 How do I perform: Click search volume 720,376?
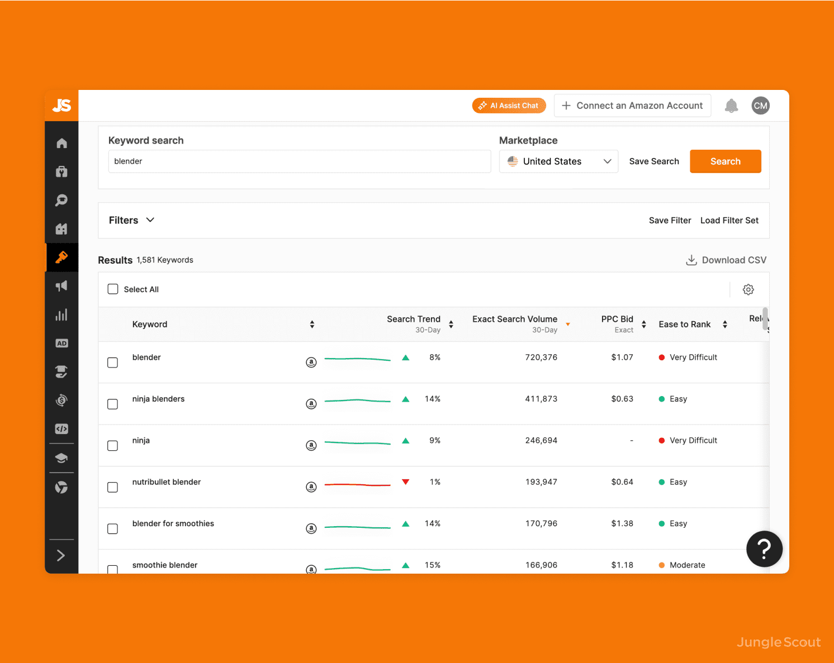click(541, 357)
